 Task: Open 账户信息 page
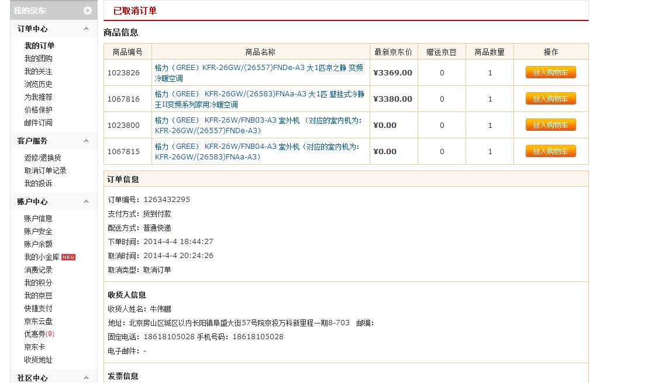[x=39, y=218]
